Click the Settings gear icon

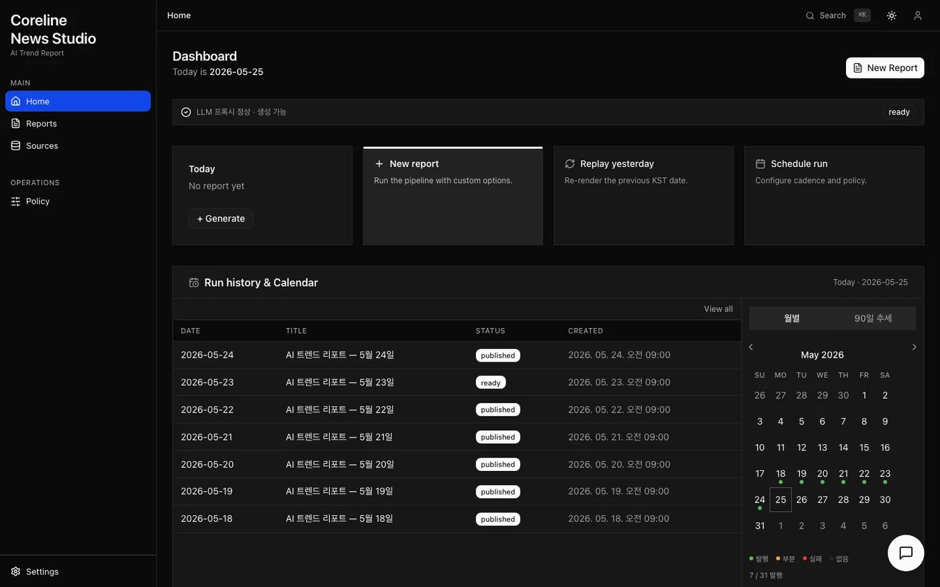click(15, 572)
